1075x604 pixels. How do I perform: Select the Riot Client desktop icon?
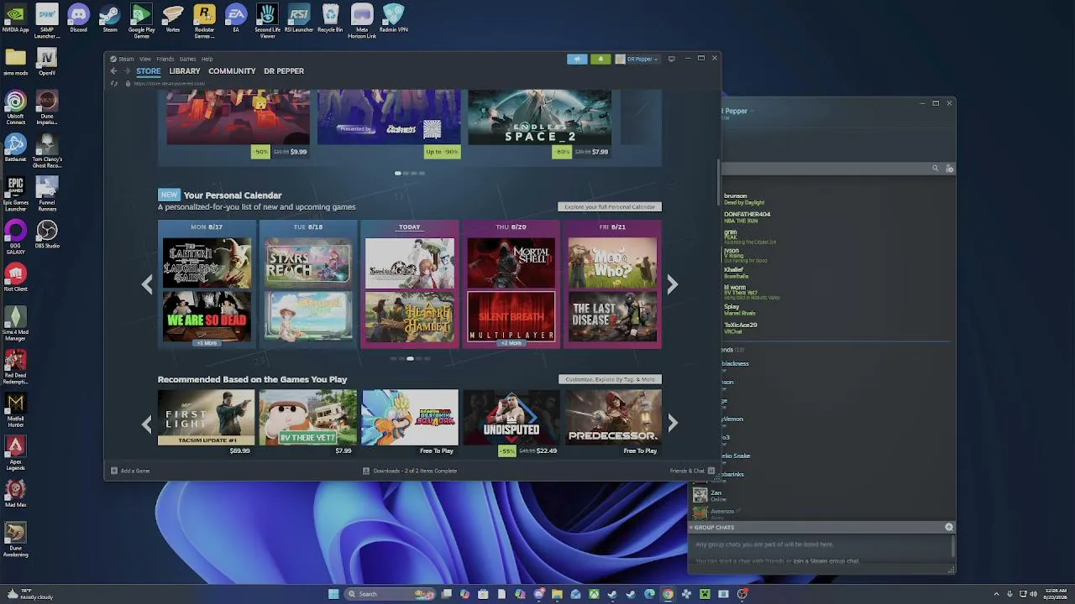point(15,279)
